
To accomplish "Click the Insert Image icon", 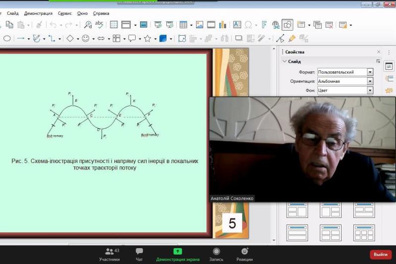I will pos(199,25).
